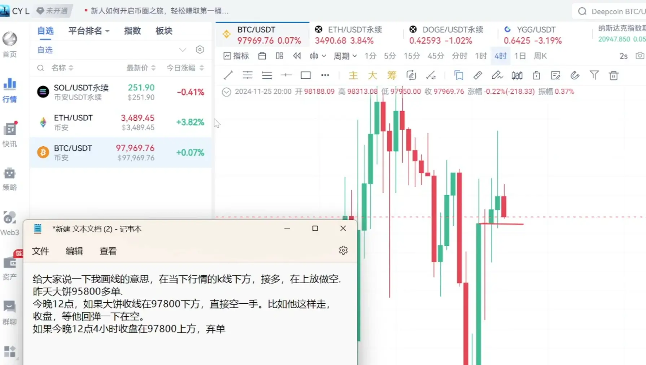Select the trend line drawing tool
646x365 pixels.
(x=228, y=75)
